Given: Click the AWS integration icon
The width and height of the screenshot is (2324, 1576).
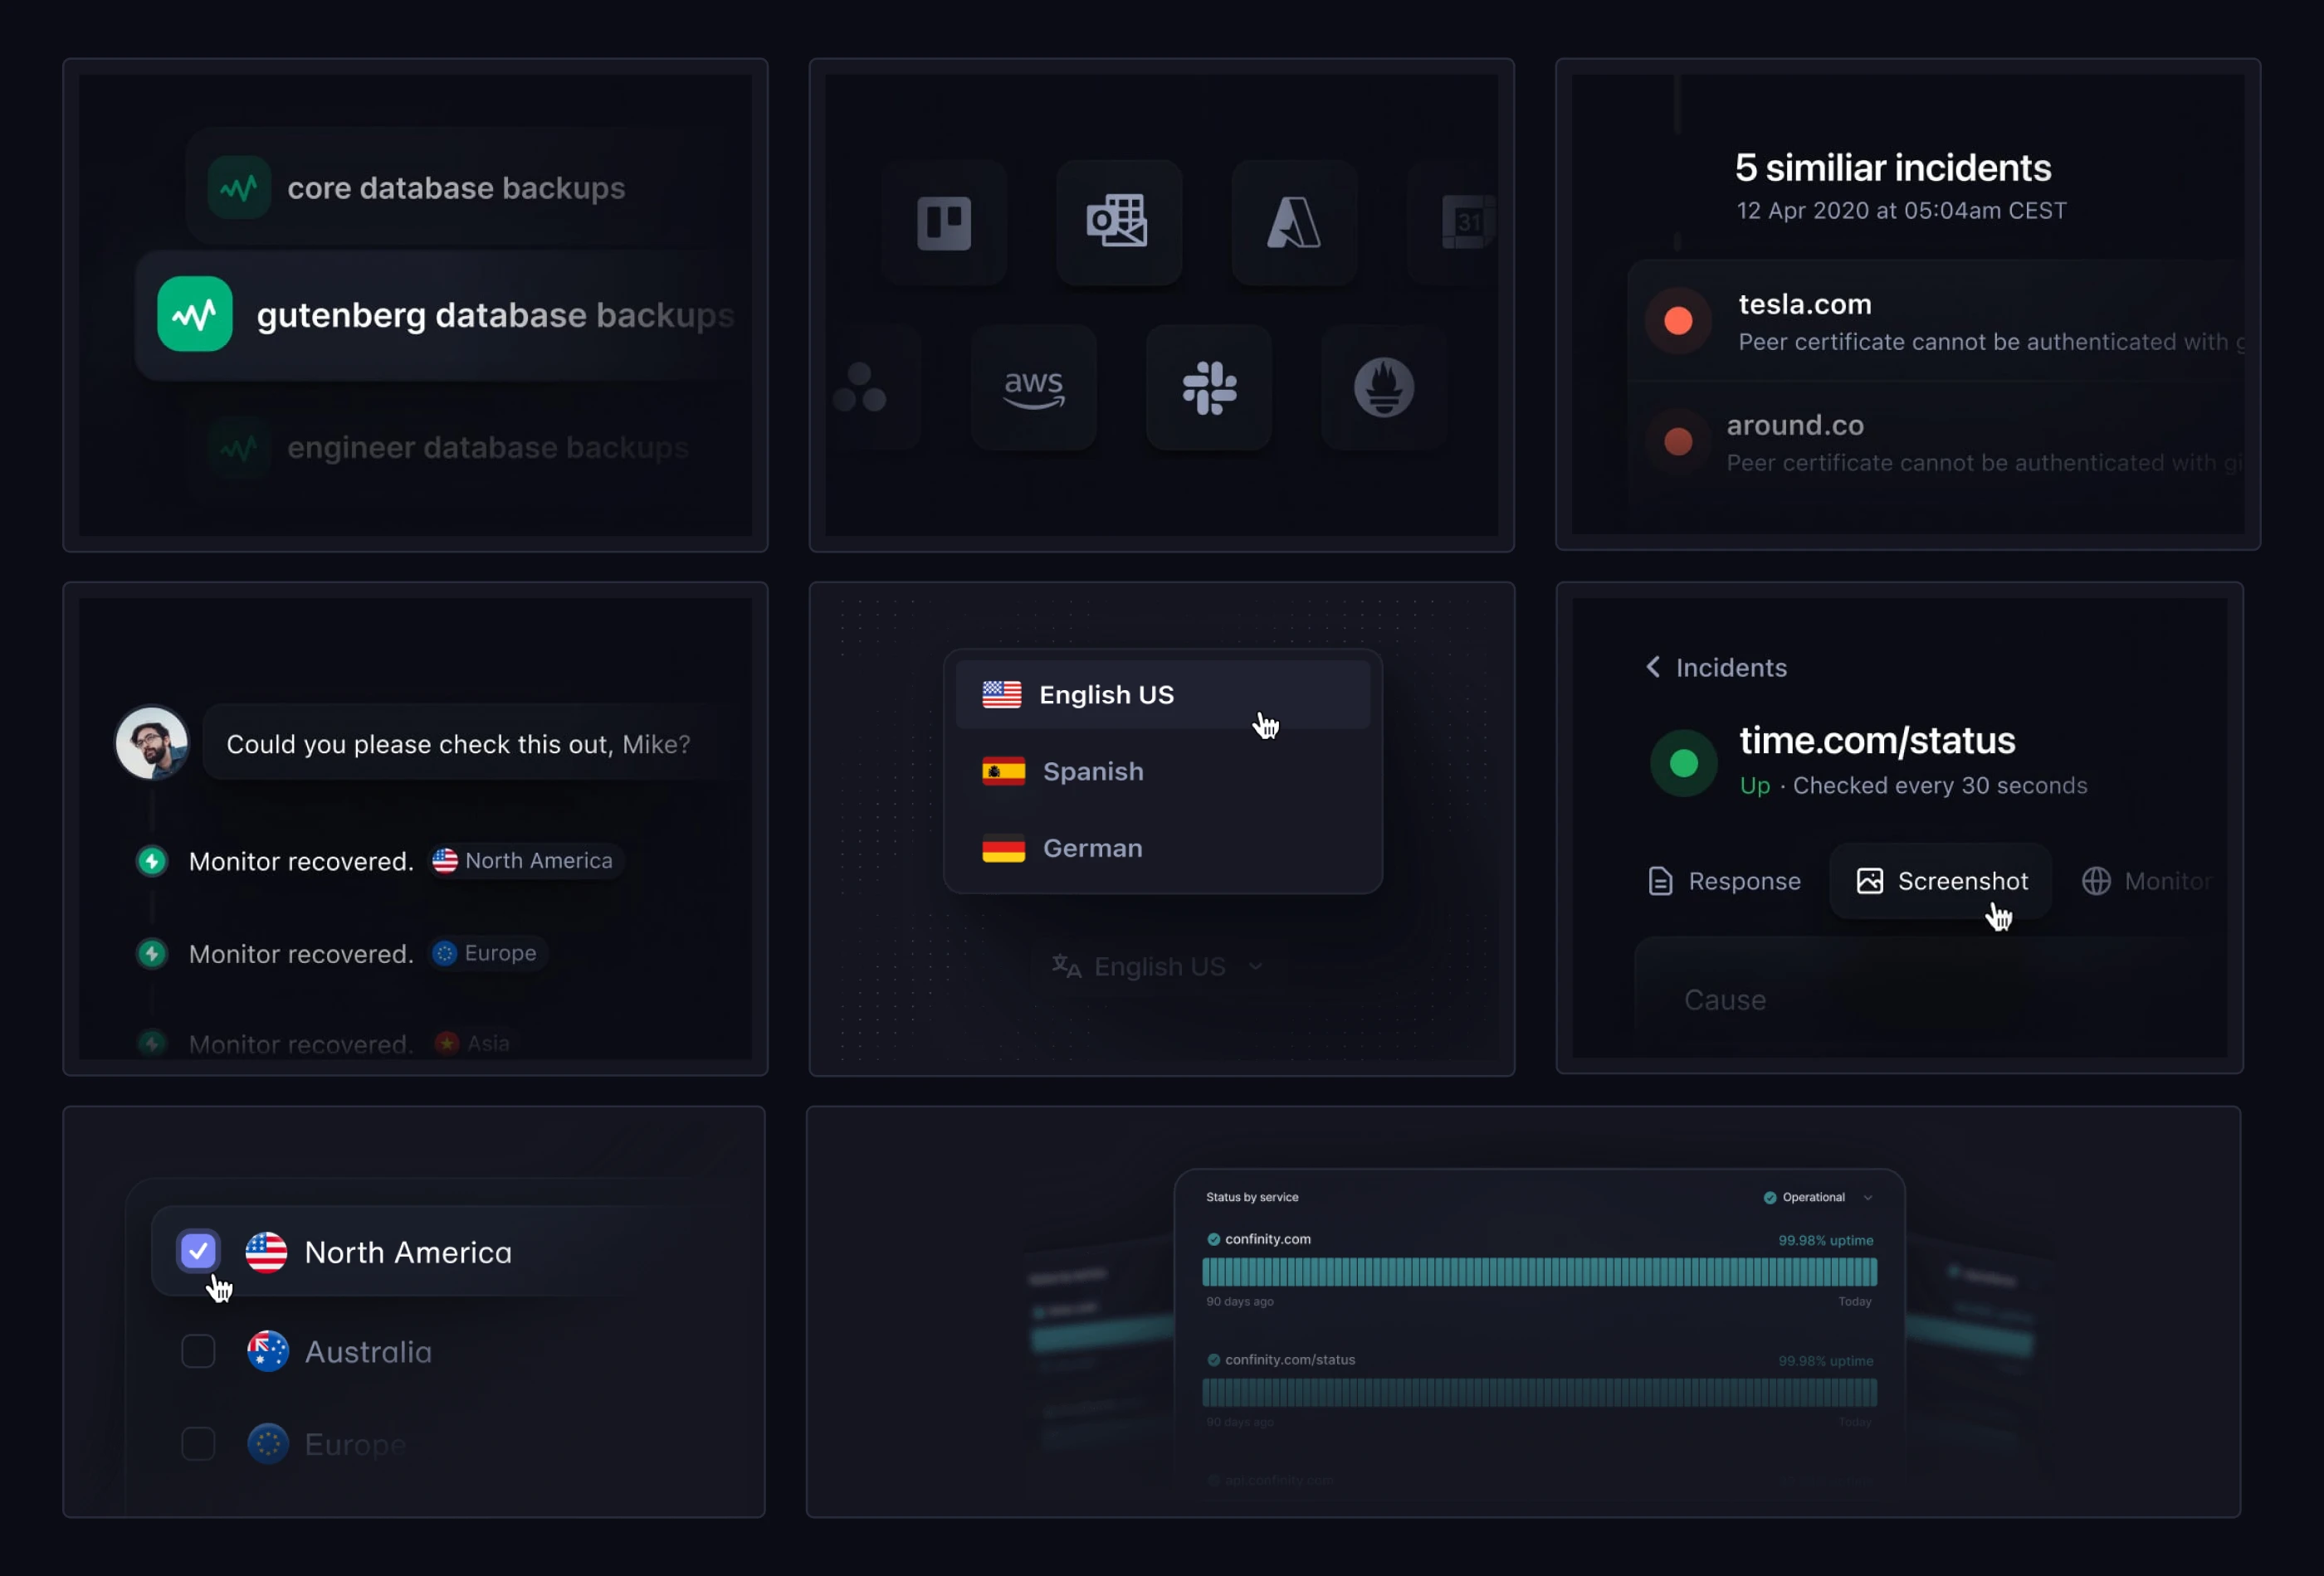Looking at the screenshot, I should (1033, 387).
